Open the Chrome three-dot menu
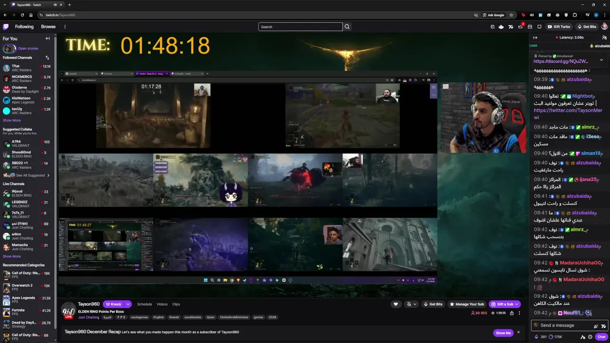Screen dimensions: 610x343 (605, 15)
